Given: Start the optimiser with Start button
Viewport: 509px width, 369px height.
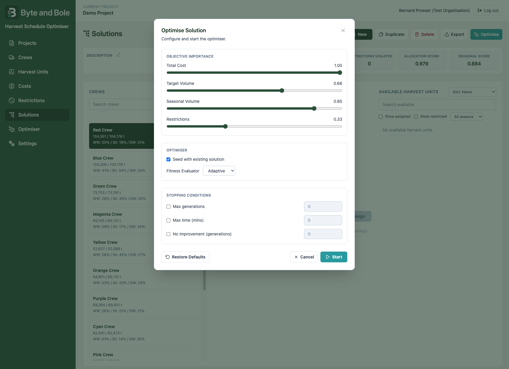Looking at the screenshot, I should click(334, 257).
